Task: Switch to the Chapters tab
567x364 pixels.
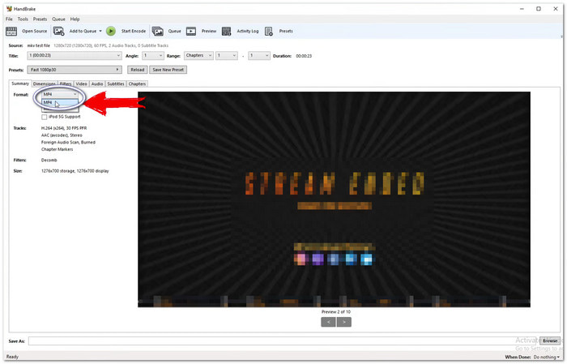Action: 137,84
